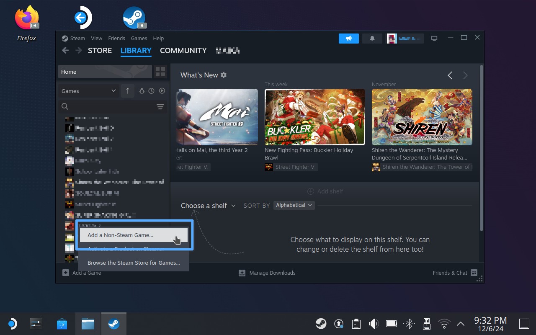
Task: Open Manage Downloads
Action: (x=267, y=273)
